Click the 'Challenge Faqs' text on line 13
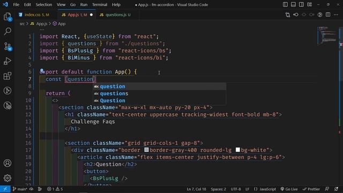 click(x=93, y=122)
